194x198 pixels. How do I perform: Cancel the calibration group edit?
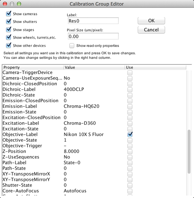pos(151,30)
